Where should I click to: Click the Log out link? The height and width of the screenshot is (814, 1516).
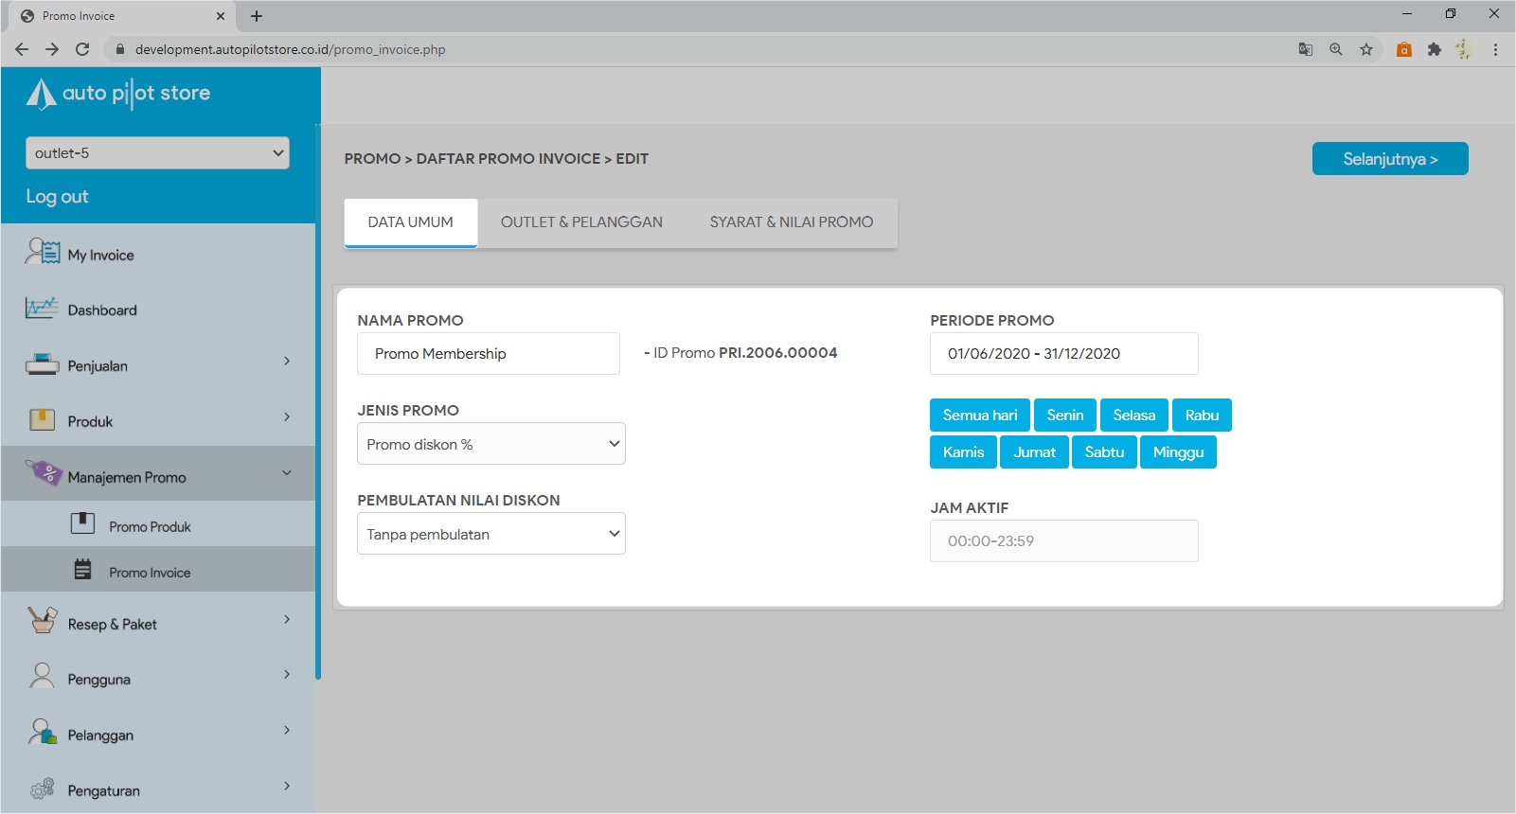[x=57, y=197]
